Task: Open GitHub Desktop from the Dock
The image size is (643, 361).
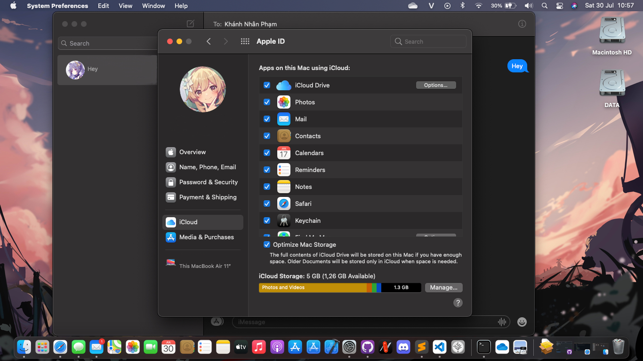Action: [x=368, y=347]
